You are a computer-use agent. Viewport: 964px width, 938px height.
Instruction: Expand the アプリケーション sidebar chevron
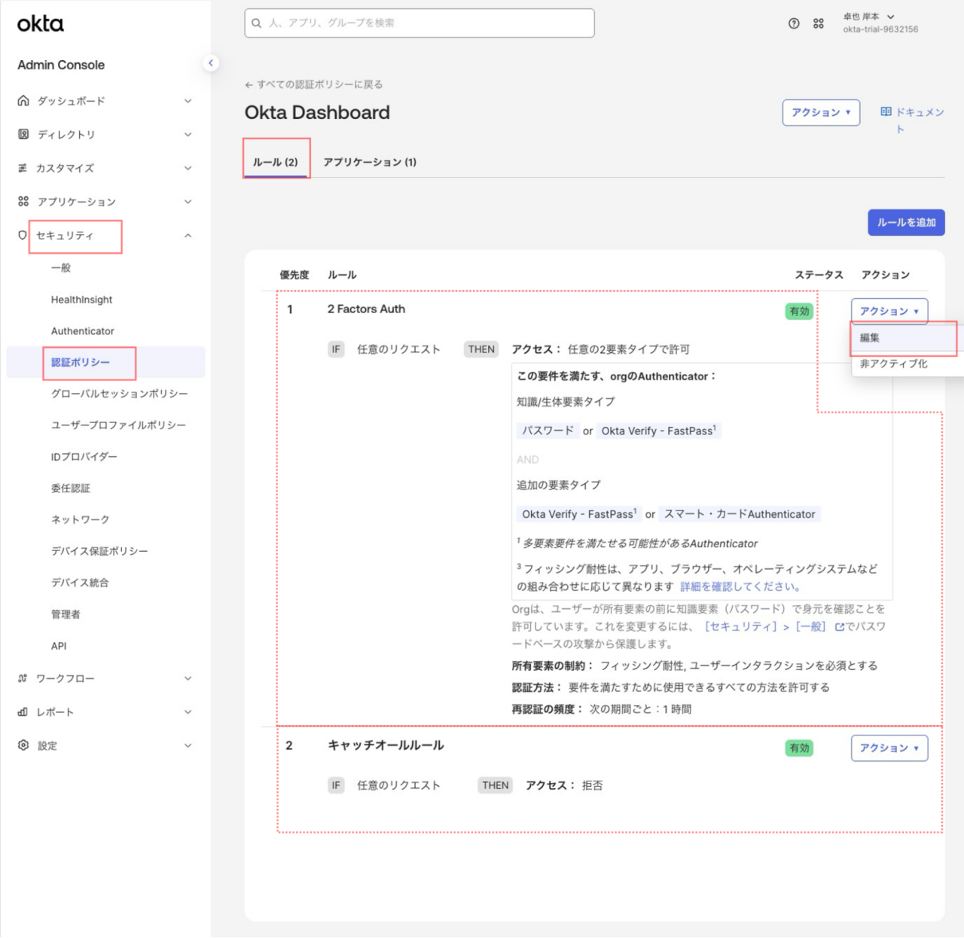click(188, 202)
